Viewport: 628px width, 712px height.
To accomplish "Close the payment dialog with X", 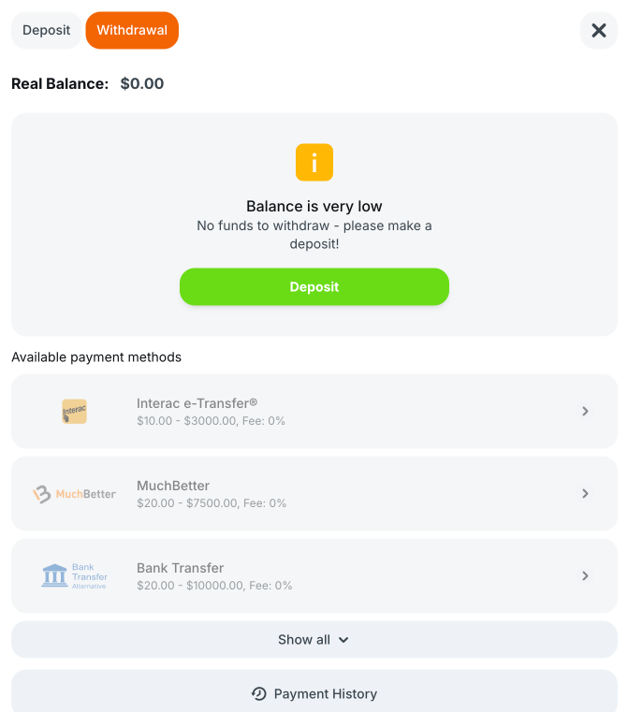I will coord(599,30).
